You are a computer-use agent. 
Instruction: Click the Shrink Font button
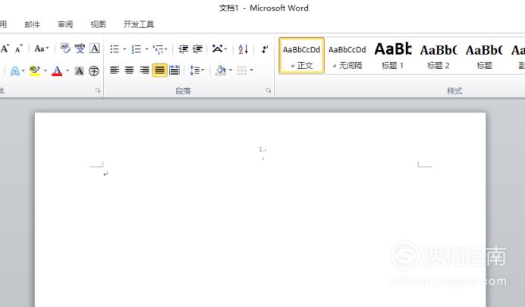(18, 49)
